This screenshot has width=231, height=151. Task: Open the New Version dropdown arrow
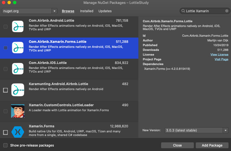pos(225,130)
